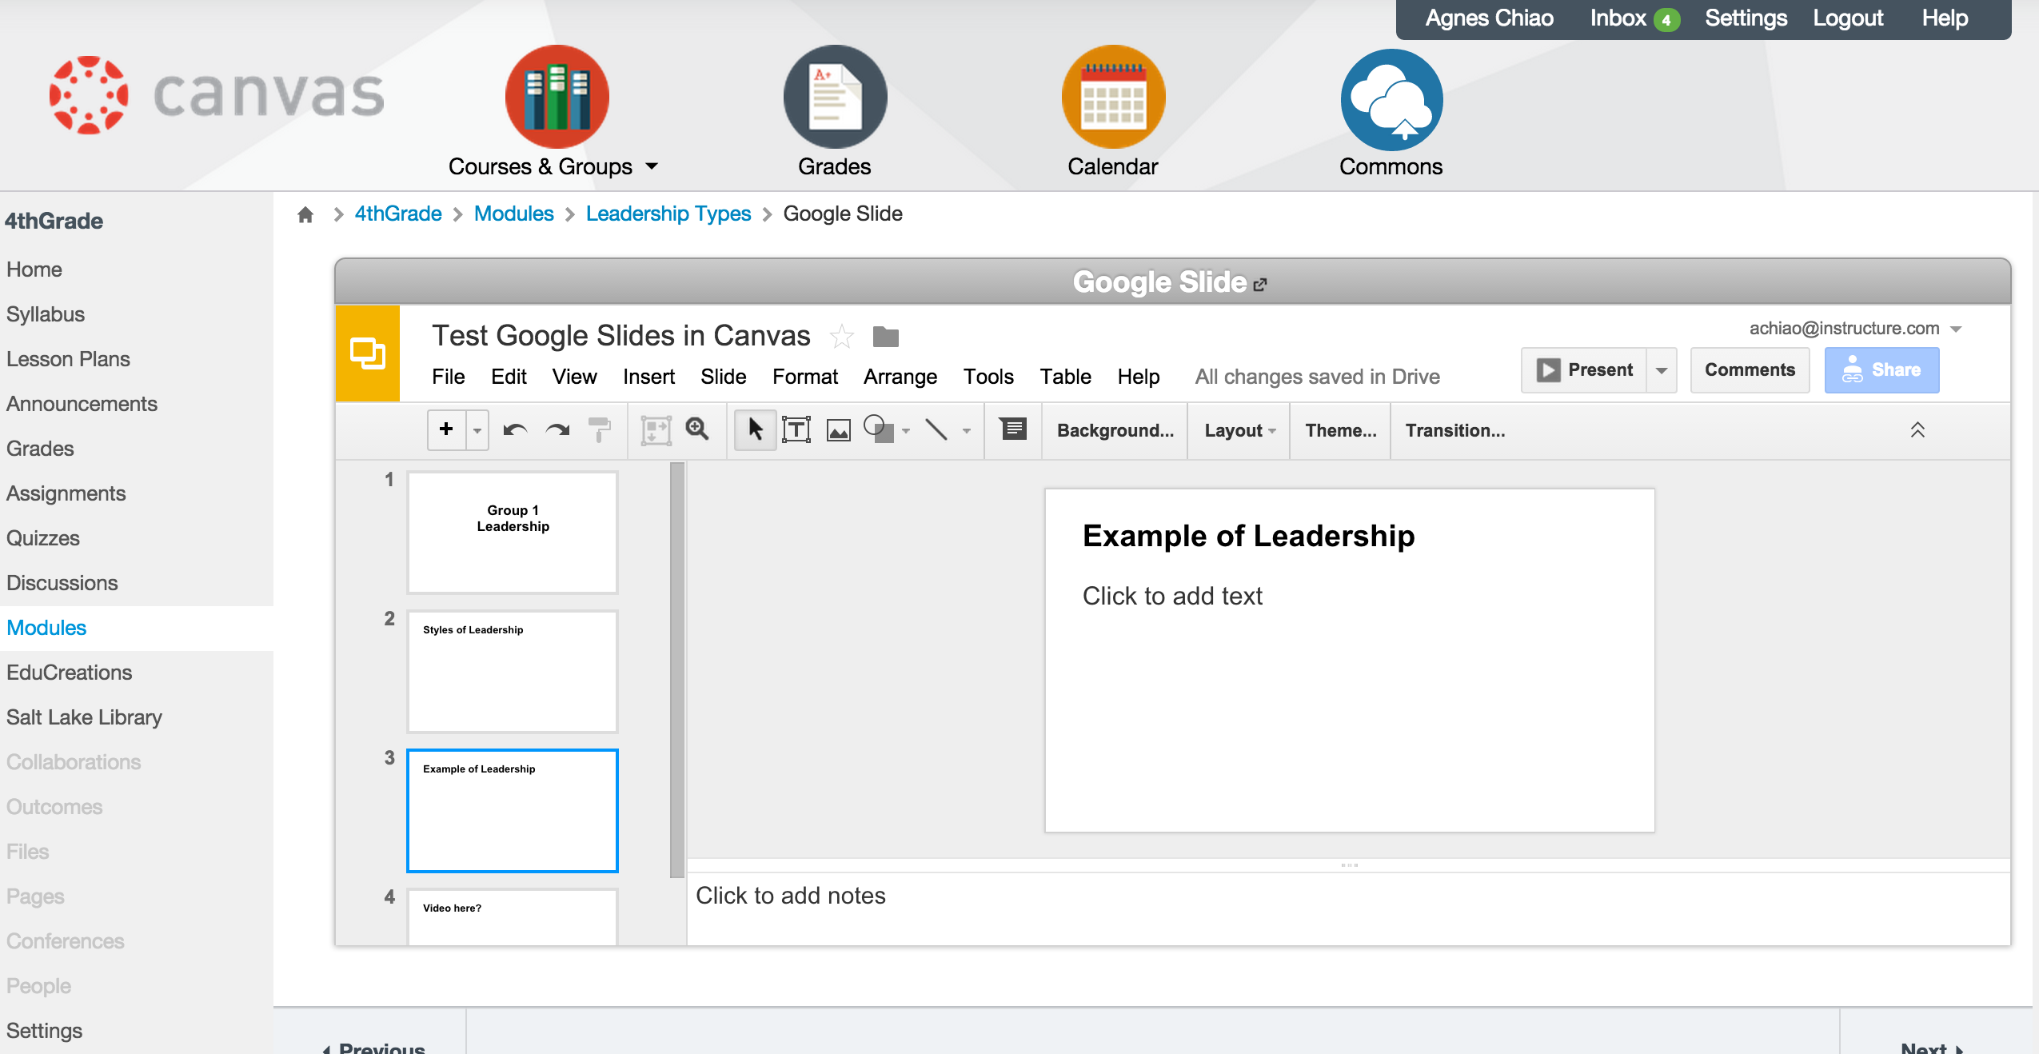This screenshot has height=1054, width=2039.
Task: Choose the select arrow cursor tool
Action: (x=755, y=429)
